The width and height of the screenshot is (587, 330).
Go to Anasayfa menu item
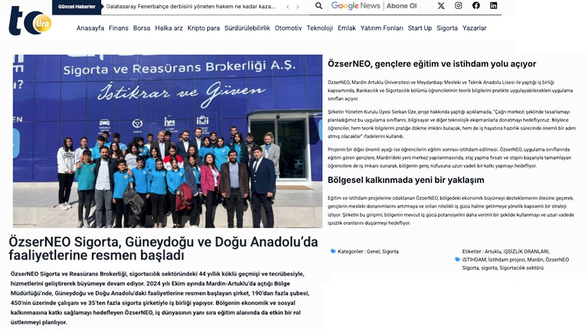coord(90,28)
